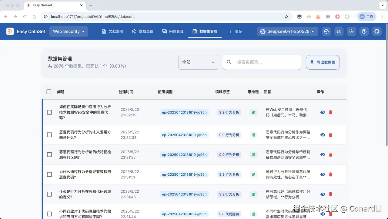Toggle dark mode moon icon

351,32
